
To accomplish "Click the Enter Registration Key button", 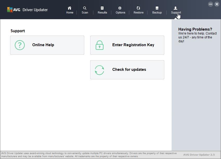I will tap(127, 45).
